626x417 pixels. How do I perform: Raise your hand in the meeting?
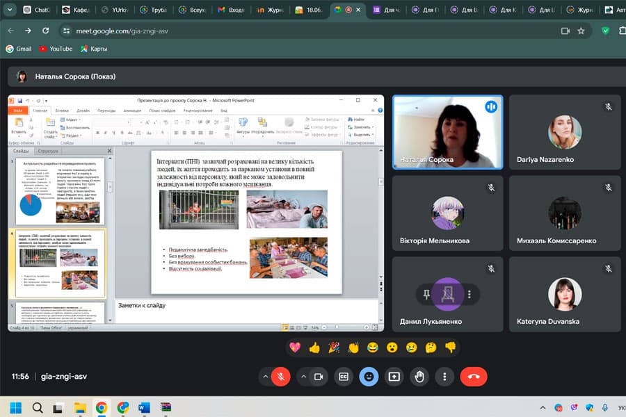(x=419, y=376)
